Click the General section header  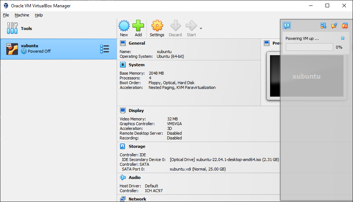[x=137, y=43]
